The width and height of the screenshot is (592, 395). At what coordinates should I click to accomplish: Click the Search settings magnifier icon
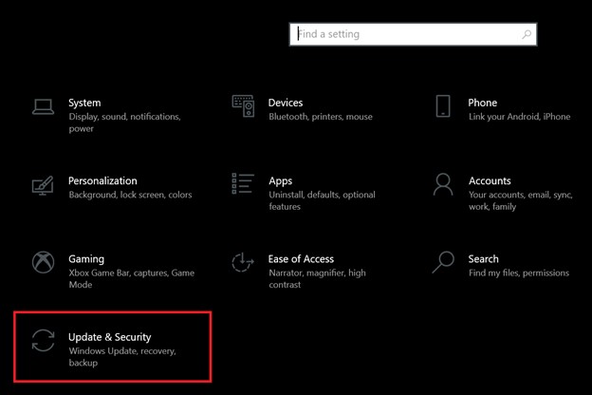pyautogui.click(x=443, y=262)
